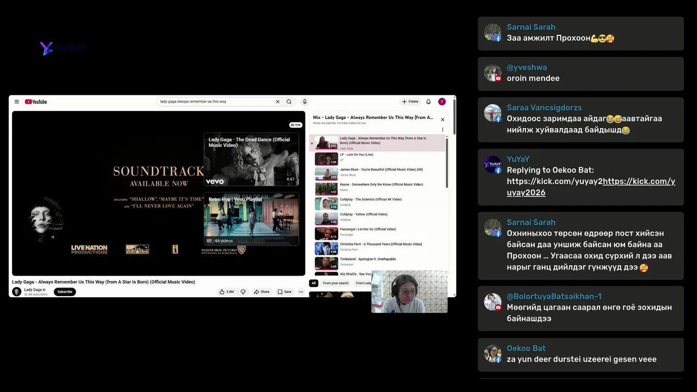This screenshot has width=697, height=392.
Task: Play Always Remember Us This Way in mix
Action: coord(377,143)
